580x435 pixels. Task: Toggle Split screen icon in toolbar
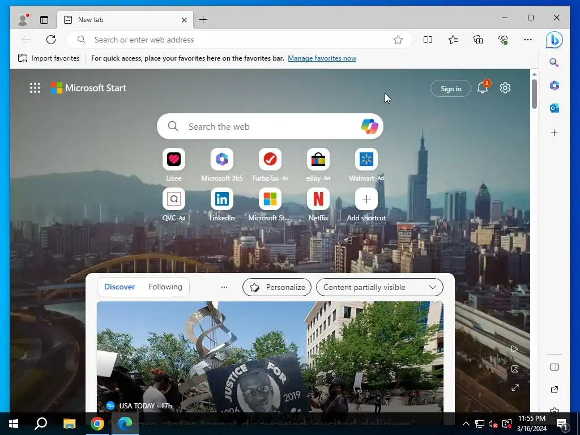point(428,40)
